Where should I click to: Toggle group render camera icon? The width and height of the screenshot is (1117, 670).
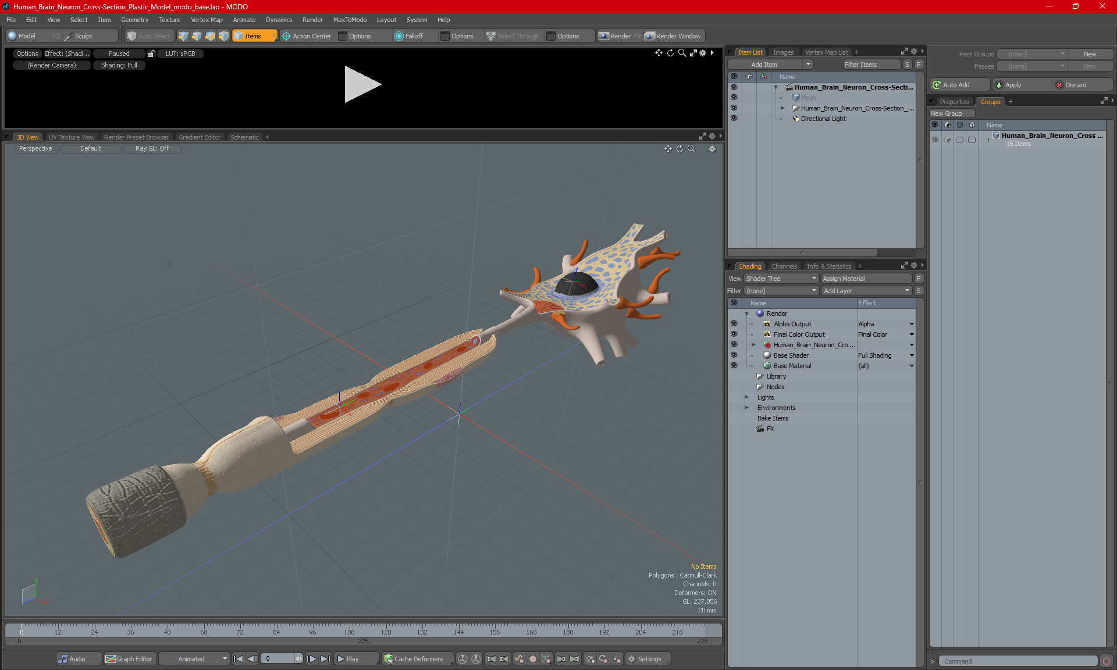point(948,140)
